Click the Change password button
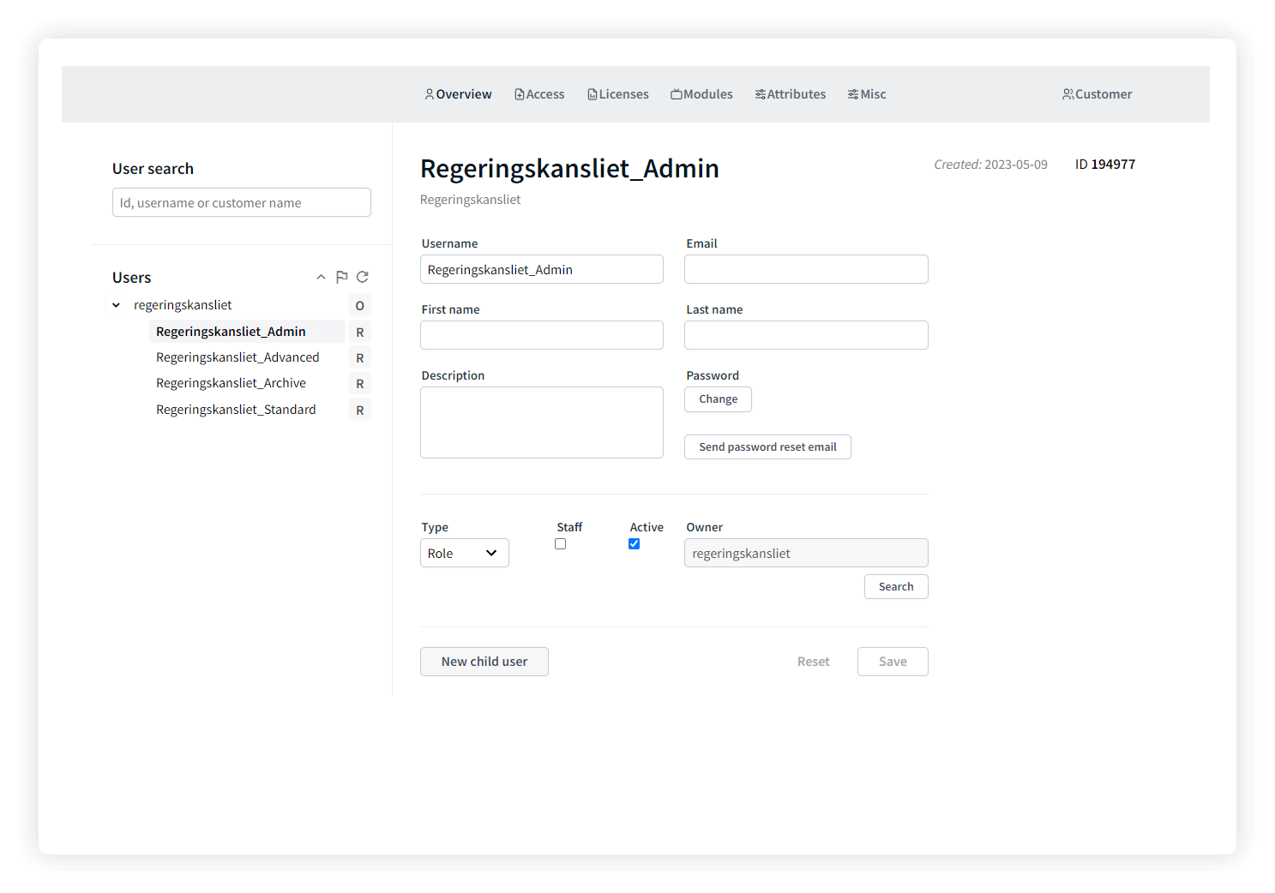 point(719,399)
